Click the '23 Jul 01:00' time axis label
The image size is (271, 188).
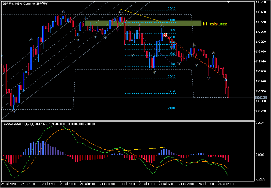pos(88,184)
